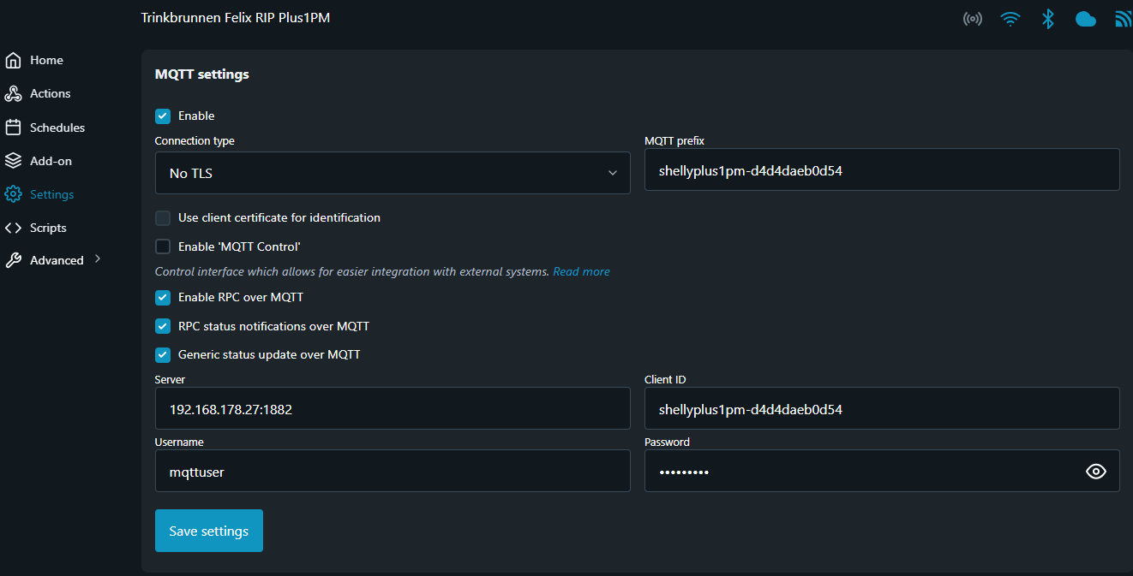The height and width of the screenshot is (576, 1133).
Task: Click the Schedules calendar icon
Action: click(13, 128)
